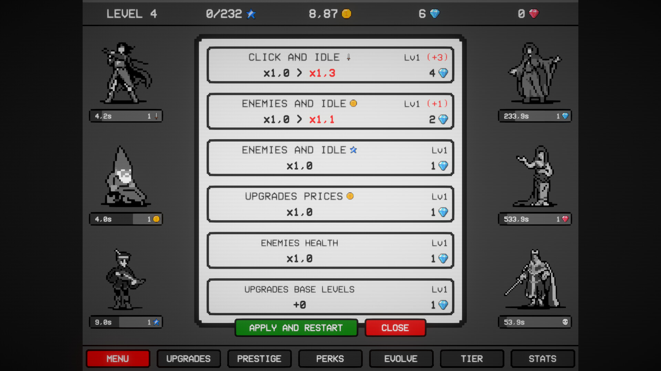Click the red (+3) level indicator

click(437, 57)
